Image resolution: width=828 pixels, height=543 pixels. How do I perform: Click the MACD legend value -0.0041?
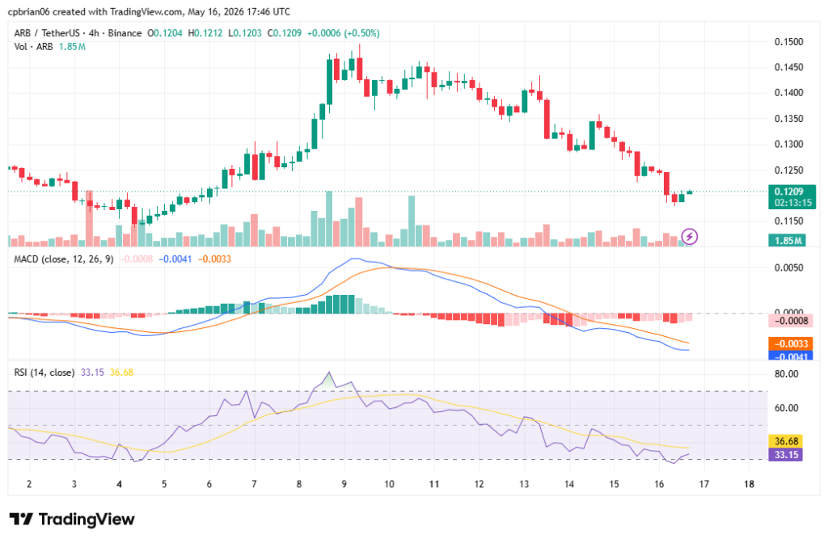175,259
